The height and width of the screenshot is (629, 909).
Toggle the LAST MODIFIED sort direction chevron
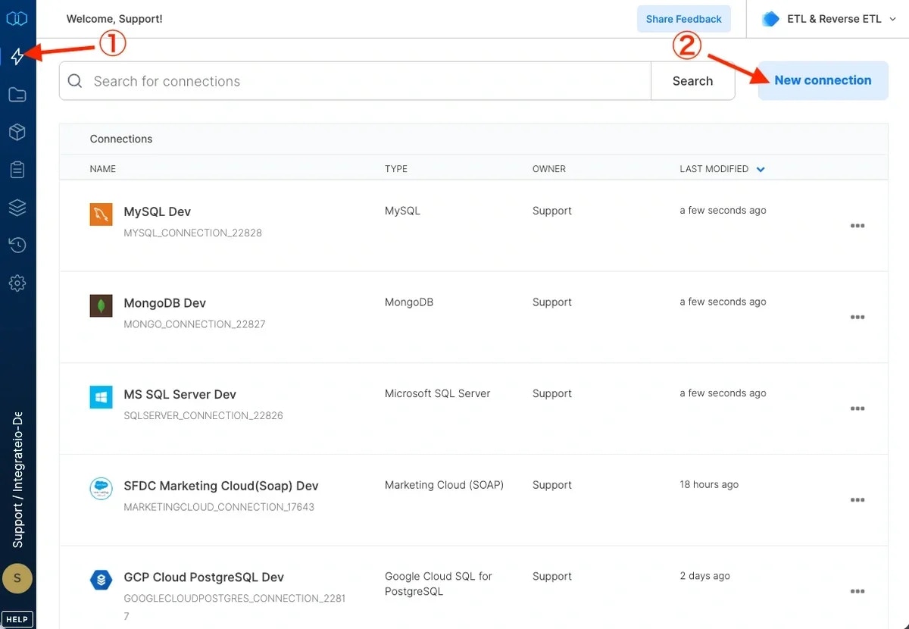[x=761, y=169]
